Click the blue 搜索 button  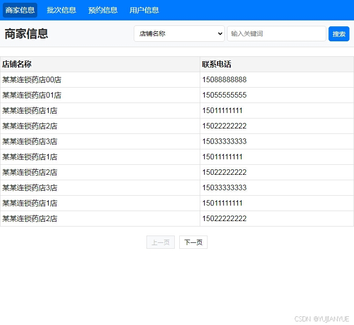339,34
